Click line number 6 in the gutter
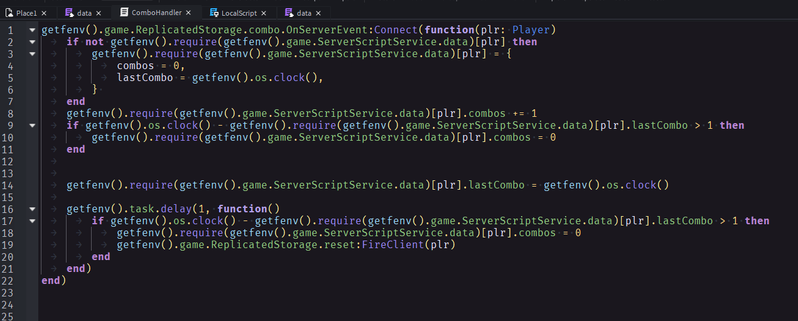The image size is (798, 321). (x=11, y=89)
